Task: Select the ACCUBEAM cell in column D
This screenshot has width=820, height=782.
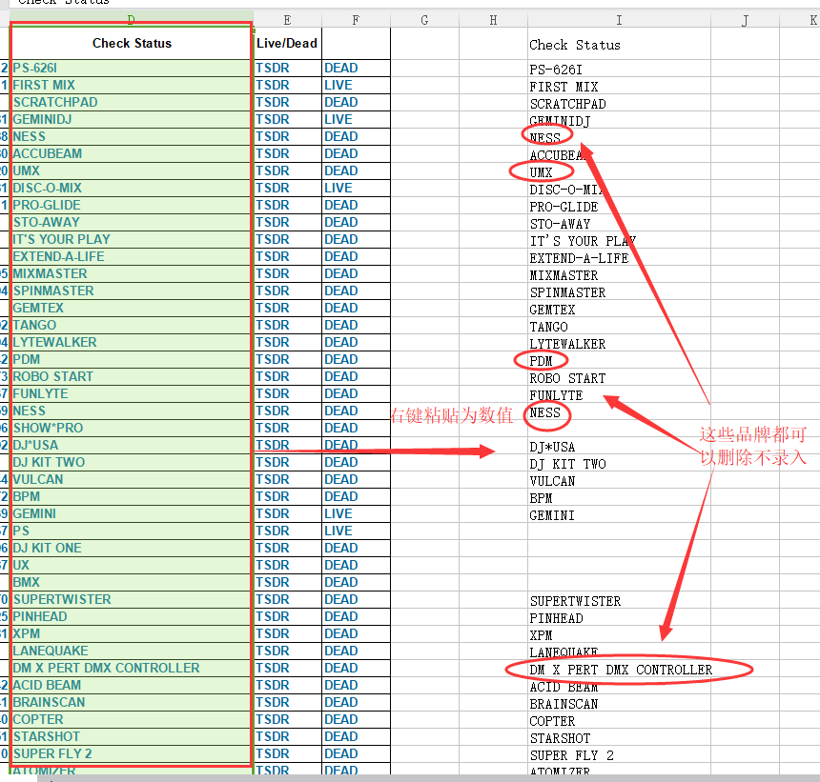Action: (132, 153)
